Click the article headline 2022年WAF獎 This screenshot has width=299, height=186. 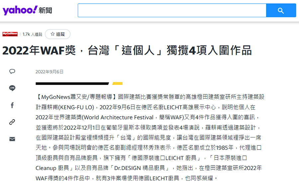coord(127,50)
